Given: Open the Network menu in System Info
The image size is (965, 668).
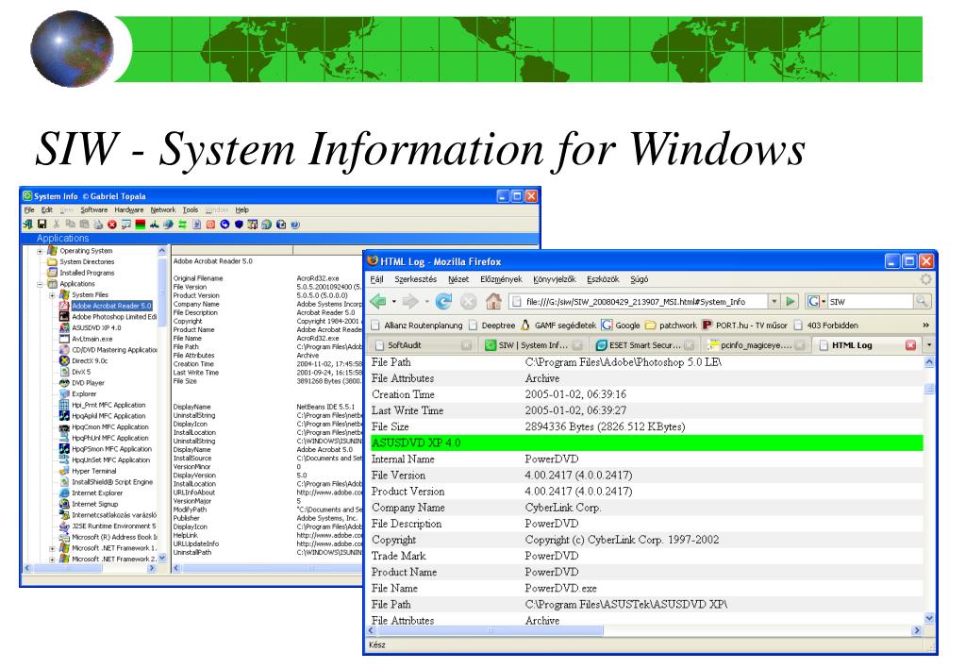Looking at the screenshot, I should coord(163,210).
